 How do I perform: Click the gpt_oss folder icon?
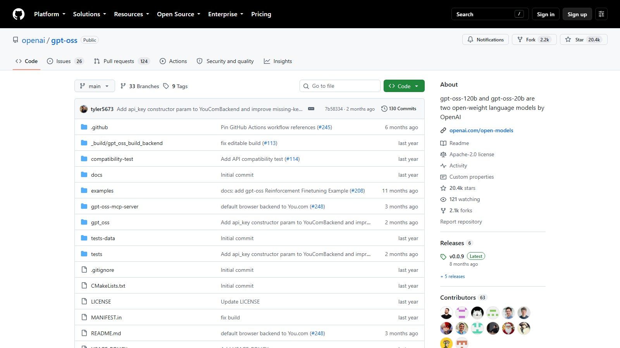pyautogui.click(x=84, y=222)
